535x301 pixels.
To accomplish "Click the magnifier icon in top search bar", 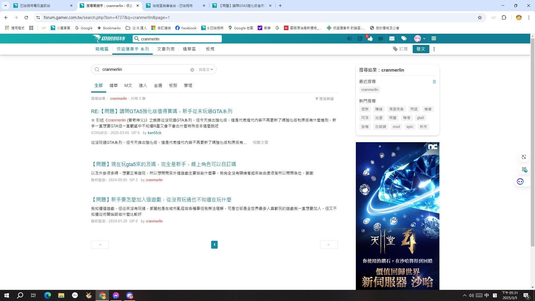I will click(x=137, y=39).
